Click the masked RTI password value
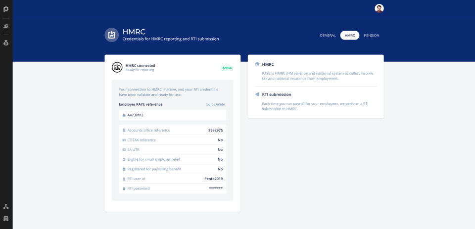 [216, 188]
